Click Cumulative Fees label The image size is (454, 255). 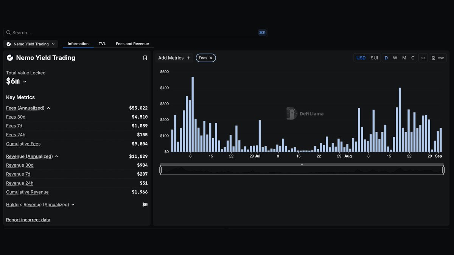pos(23,144)
